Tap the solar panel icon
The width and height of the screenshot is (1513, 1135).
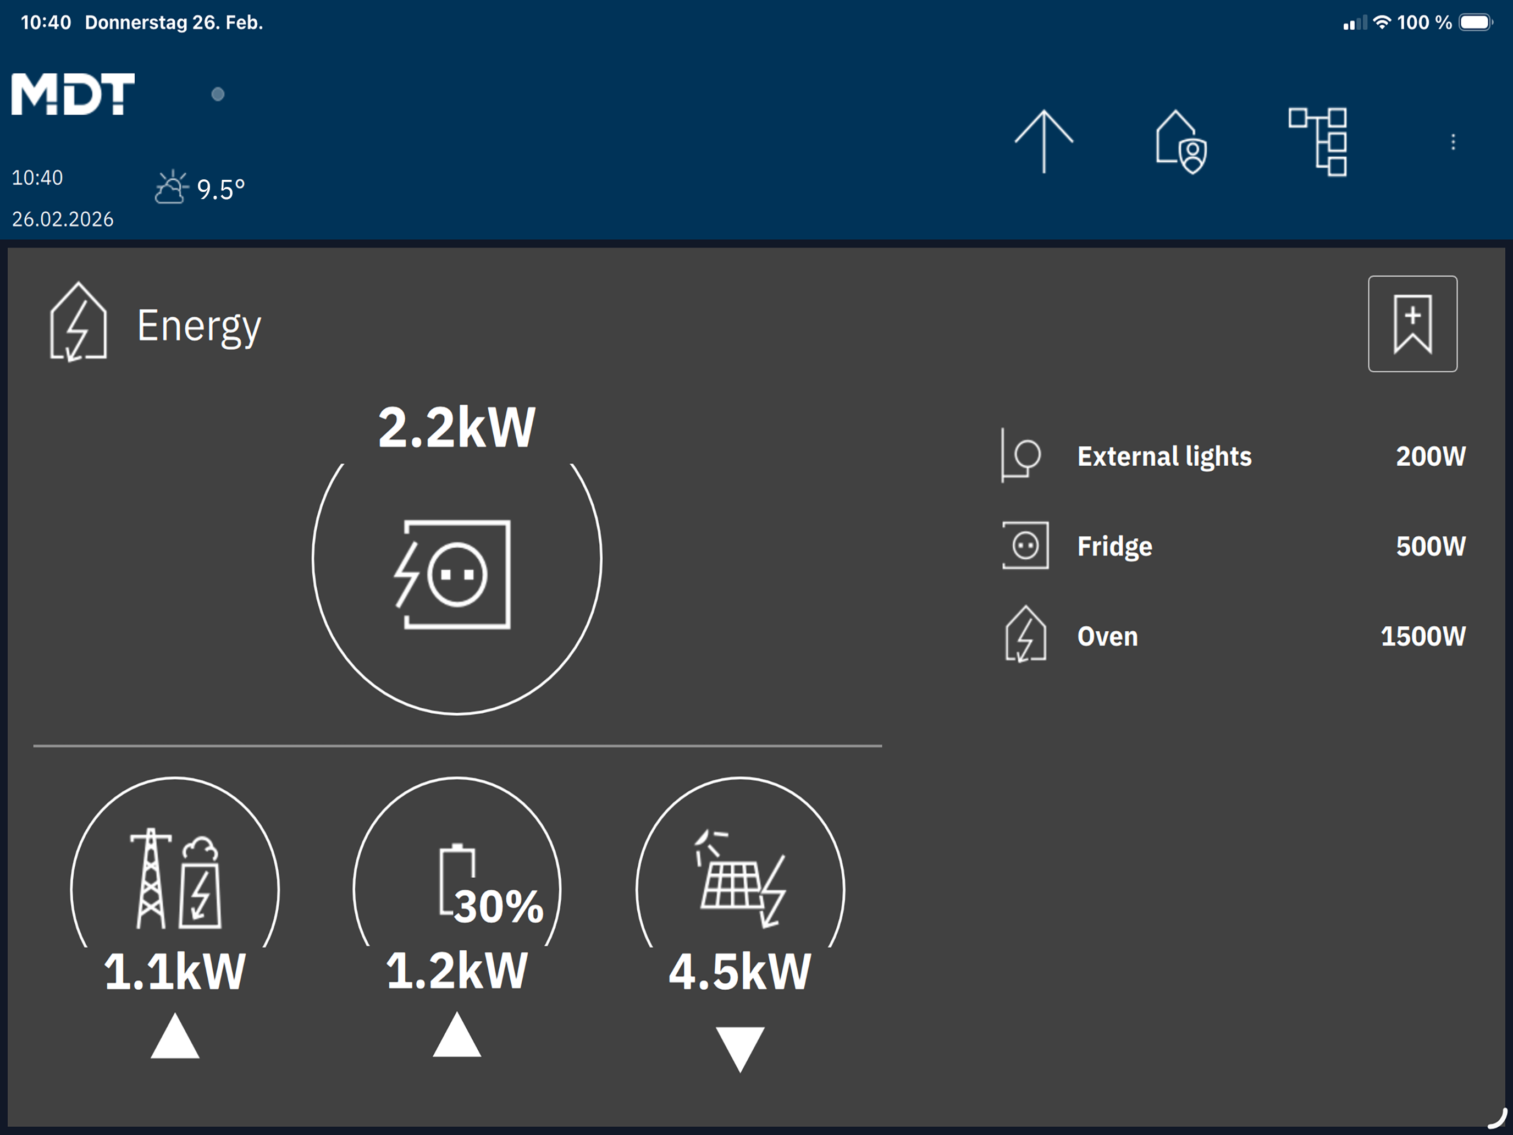(x=740, y=879)
